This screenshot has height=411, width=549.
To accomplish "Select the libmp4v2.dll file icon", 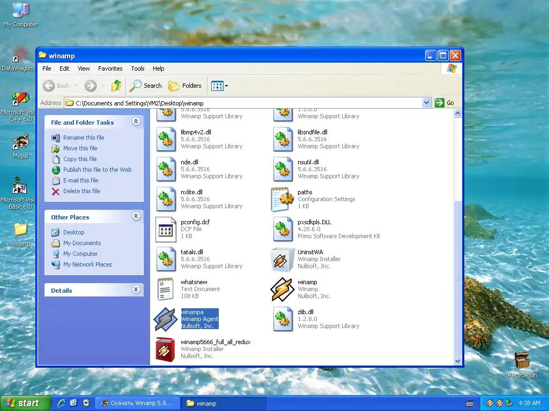I will click(166, 139).
